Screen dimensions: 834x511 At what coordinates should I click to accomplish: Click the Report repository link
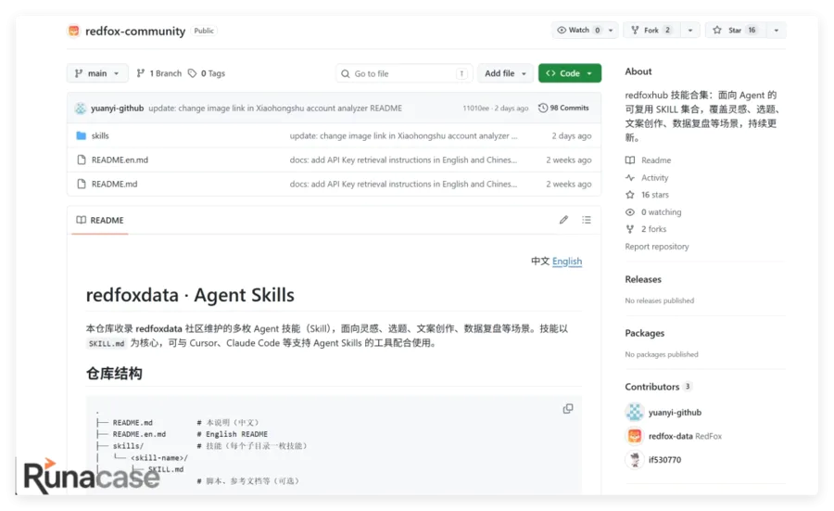pyautogui.click(x=657, y=247)
